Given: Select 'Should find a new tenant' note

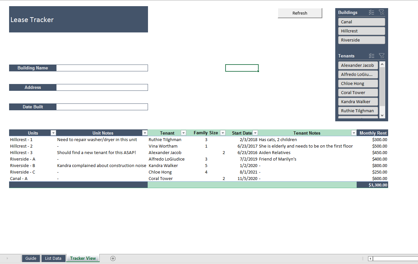Looking at the screenshot, I should tap(102, 152).
